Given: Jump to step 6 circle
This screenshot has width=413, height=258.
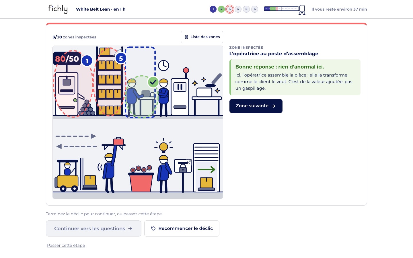Looking at the screenshot, I should (x=255, y=9).
